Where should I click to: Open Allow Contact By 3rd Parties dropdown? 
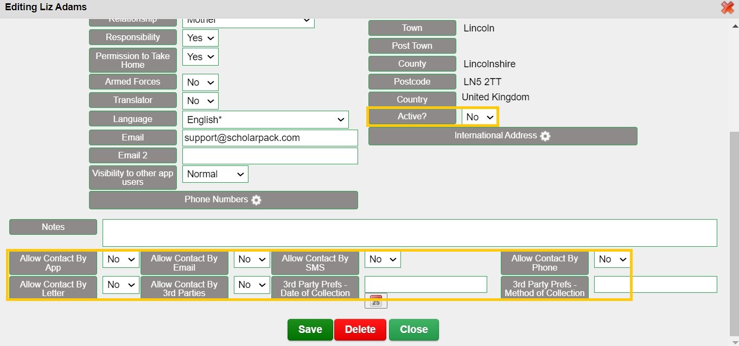pyautogui.click(x=252, y=285)
